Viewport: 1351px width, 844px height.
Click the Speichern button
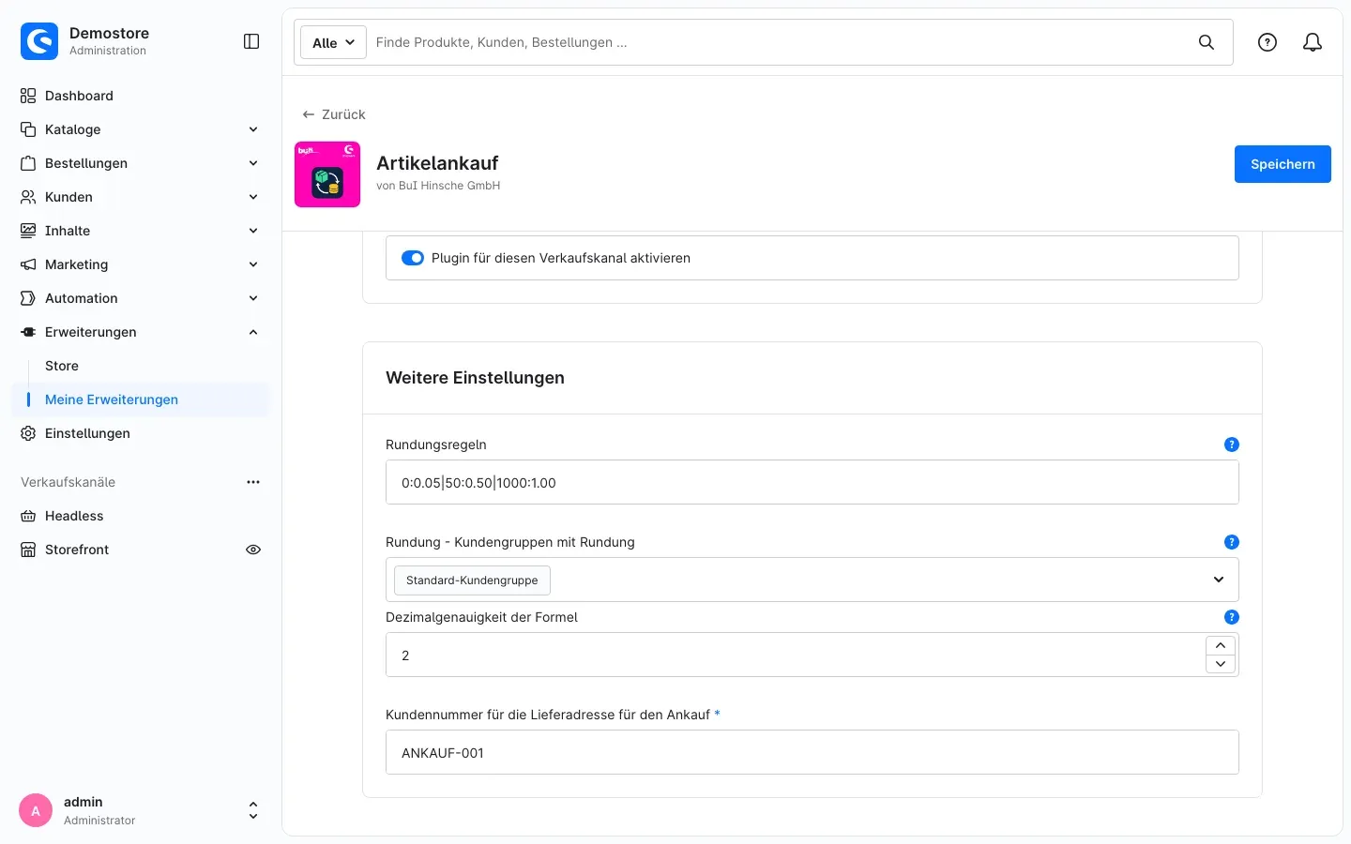[1283, 164]
